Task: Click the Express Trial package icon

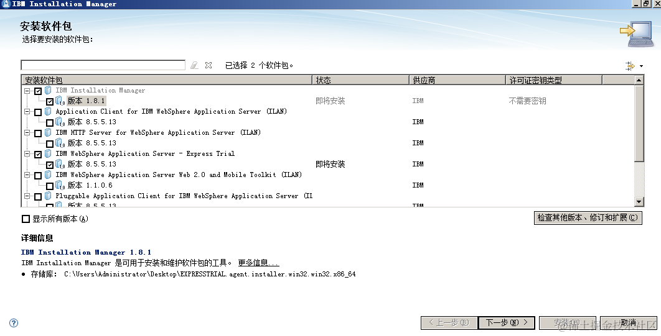Action: coord(48,153)
